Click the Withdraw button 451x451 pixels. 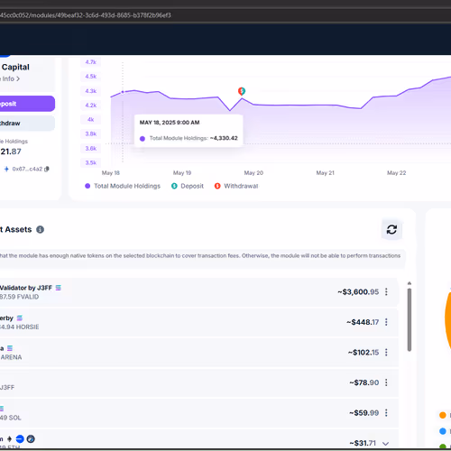(x=27, y=124)
